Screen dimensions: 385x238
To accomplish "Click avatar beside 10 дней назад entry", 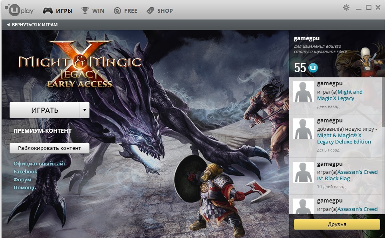I will 304,172.
